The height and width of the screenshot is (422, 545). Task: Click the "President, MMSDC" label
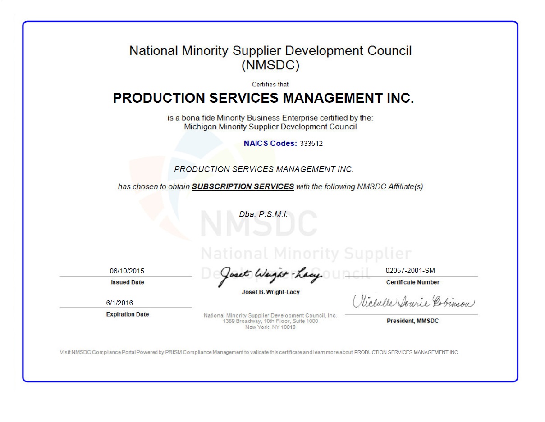(413, 321)
